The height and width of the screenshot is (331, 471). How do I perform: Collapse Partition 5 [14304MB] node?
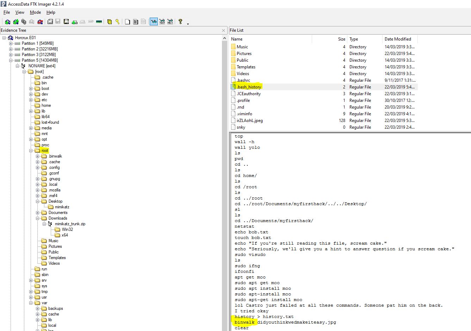click(11, 60)
